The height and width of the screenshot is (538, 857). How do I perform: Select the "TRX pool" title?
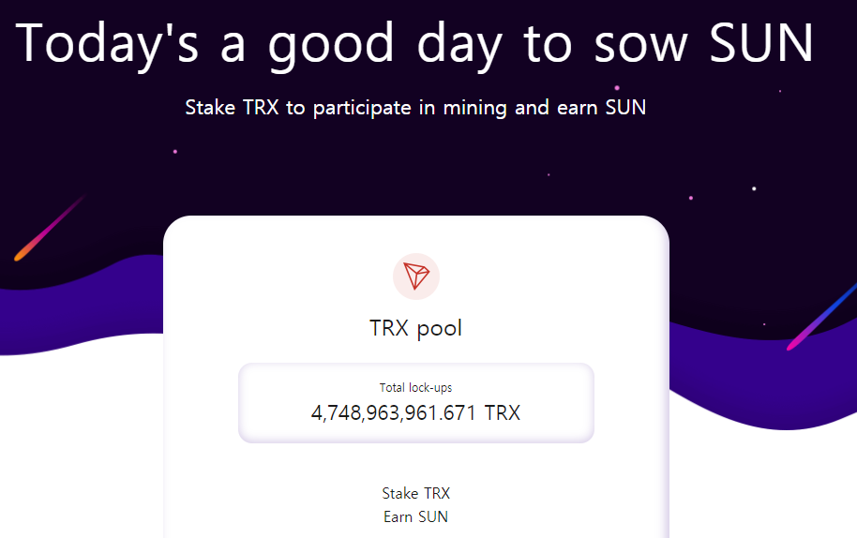coord(416,328)
